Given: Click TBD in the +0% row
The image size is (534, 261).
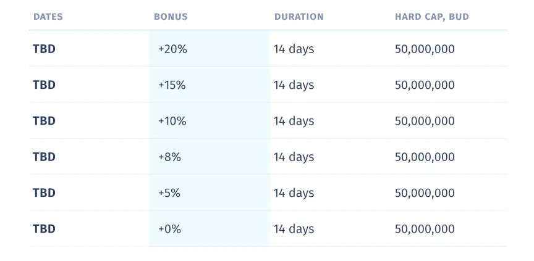Looking at the screenshot, I should [x=44, y=229].
